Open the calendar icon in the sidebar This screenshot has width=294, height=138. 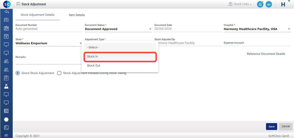pos(6,36)
